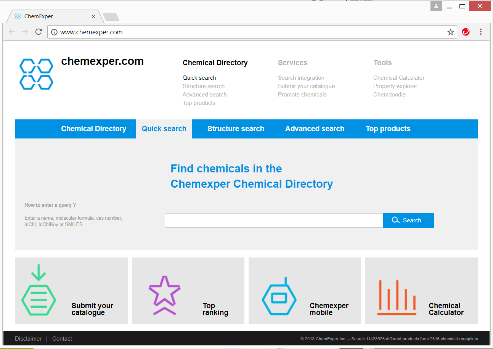Open the Top products tab

[x=388, y=129]
